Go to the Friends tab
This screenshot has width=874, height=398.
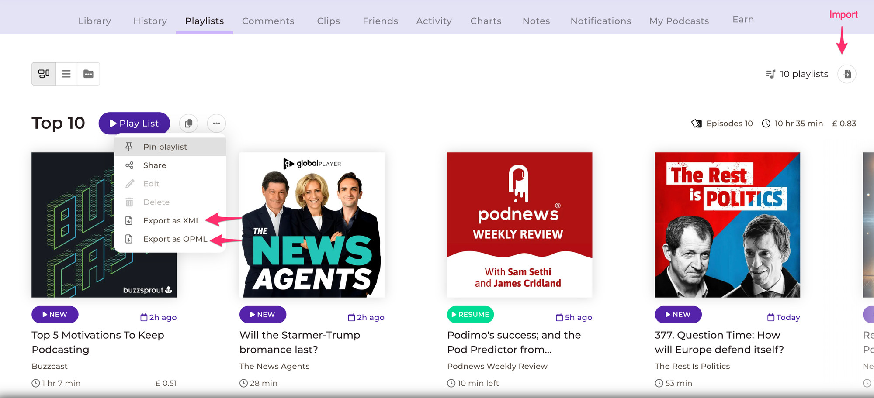coord(380,21)
